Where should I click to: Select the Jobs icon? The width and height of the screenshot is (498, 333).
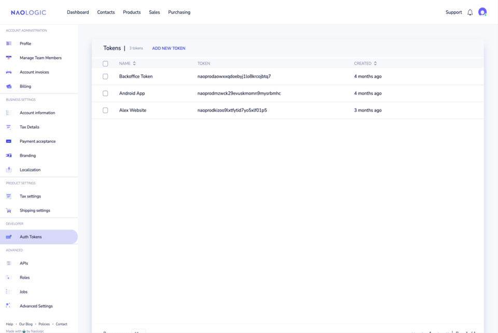(9, 292)
